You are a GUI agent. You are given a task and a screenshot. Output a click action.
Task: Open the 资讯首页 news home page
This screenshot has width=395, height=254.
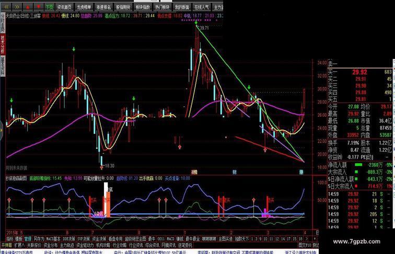coord(64,7)
